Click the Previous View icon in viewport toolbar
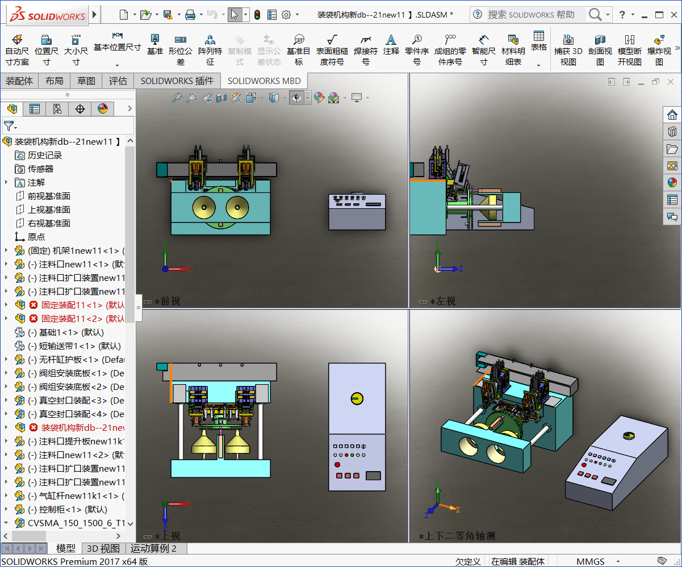Viewport: 682px width, 567px height. tap(207, 98)
